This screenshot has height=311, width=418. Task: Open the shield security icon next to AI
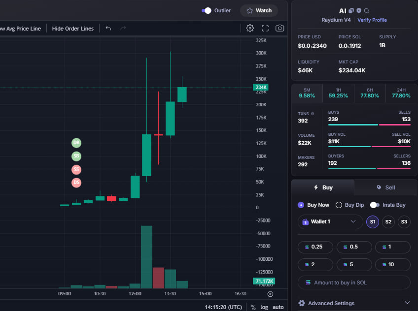(359, 11)
